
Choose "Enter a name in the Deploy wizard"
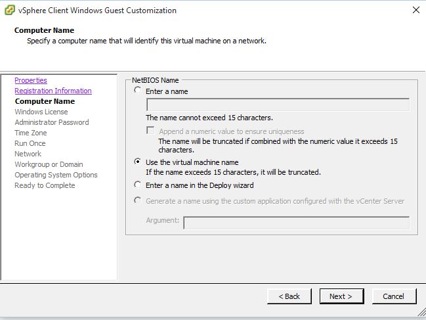point(137,185)
